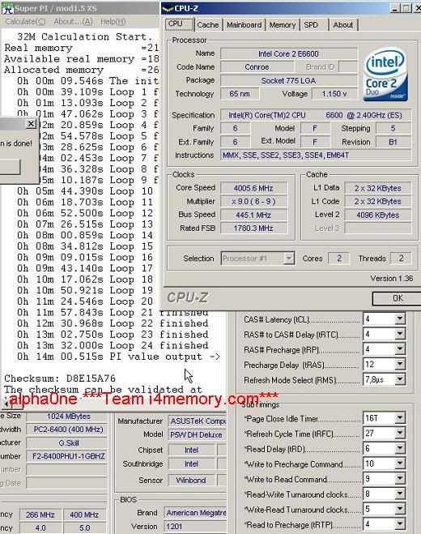Click the mainboard Manufacturer value 'ASUSTeK'
The image size is (421, 534).
(198, 421)
